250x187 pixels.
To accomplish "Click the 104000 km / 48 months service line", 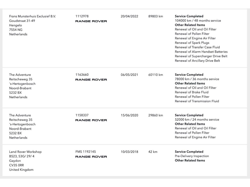I will tap(198, 21).
